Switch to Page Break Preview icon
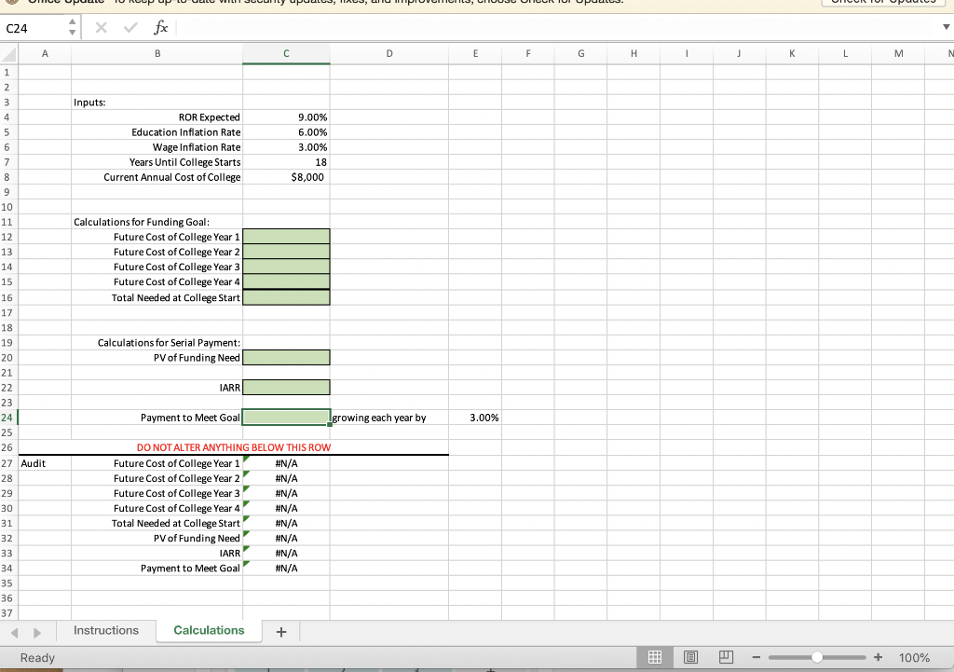Viewport: 954px width, 672px height. point(726,657)
